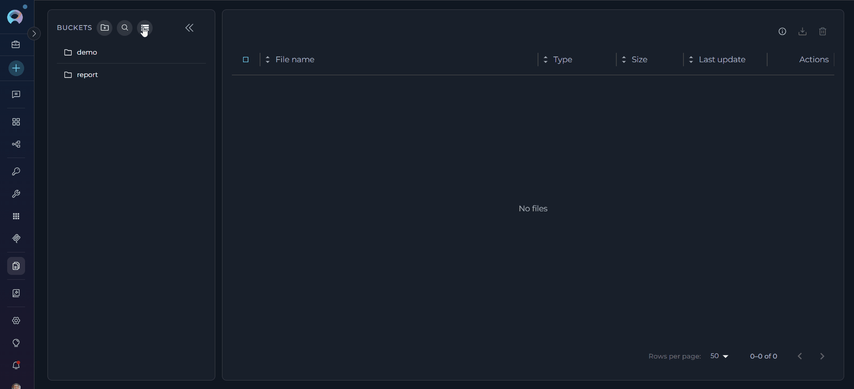
Task: Go to the next page arrow
Action: pyautogui.click(x=822, y=356)
